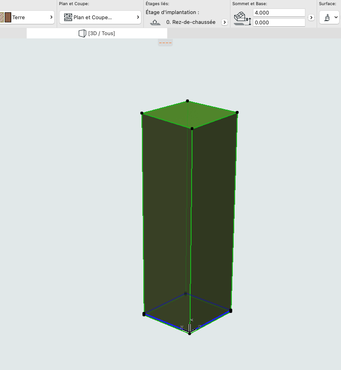
Task: Click the green top face of the mesh
Action: [x=190, y=114]
